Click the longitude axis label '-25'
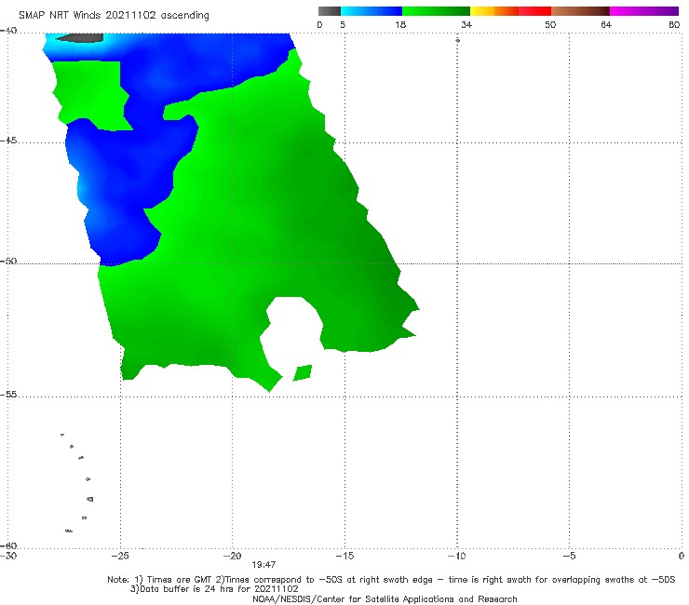 (120, 556)
